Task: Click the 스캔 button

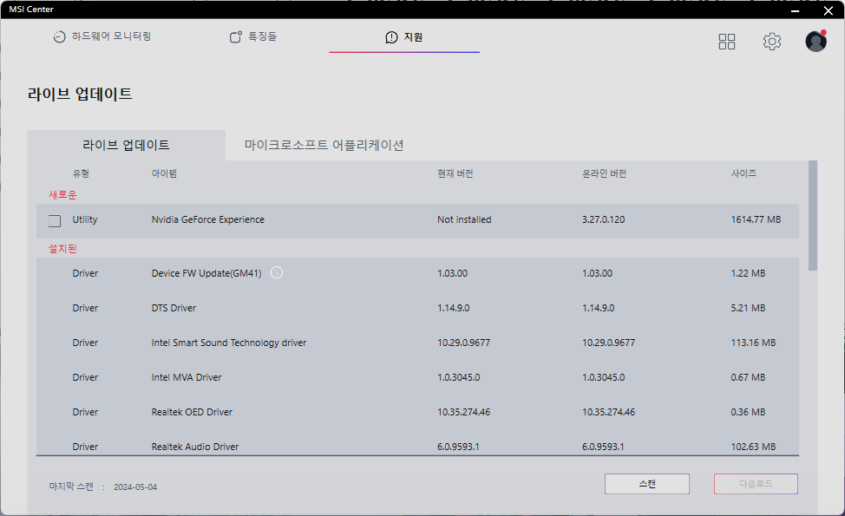Action: click(646, 484)
